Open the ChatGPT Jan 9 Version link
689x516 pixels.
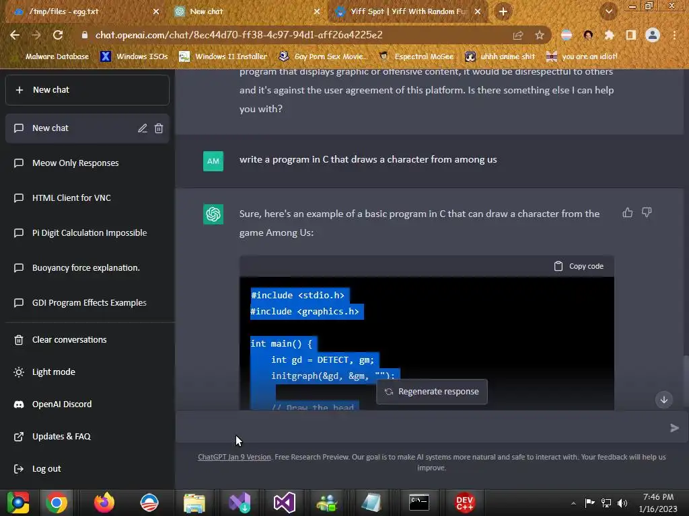234,457
